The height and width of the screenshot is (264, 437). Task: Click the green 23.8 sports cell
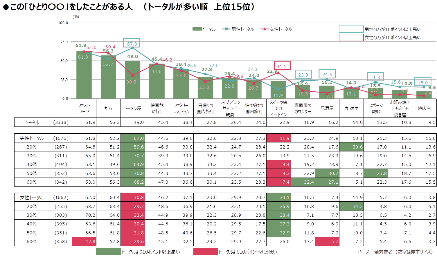click(x=376, y=173)
